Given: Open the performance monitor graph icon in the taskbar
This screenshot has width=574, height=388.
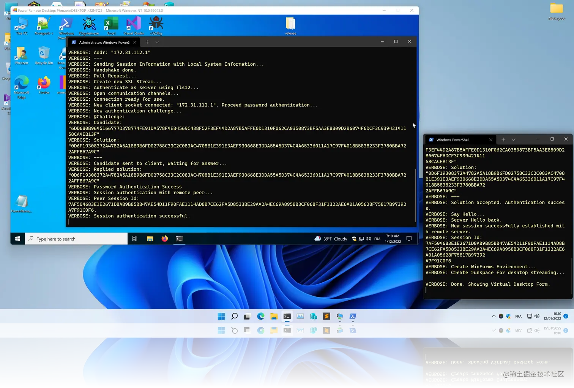Looking at the screenshot, I should [300, 316].
